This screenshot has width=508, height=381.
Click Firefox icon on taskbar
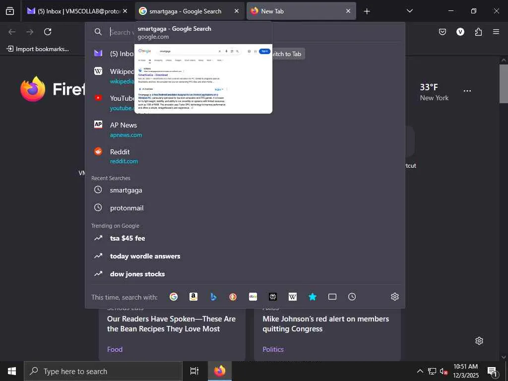(220, 371)
